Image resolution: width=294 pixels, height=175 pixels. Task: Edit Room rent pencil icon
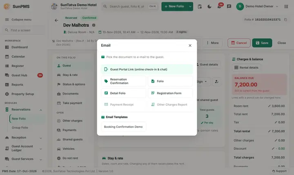pyautogui.click(x=269, y=106)
